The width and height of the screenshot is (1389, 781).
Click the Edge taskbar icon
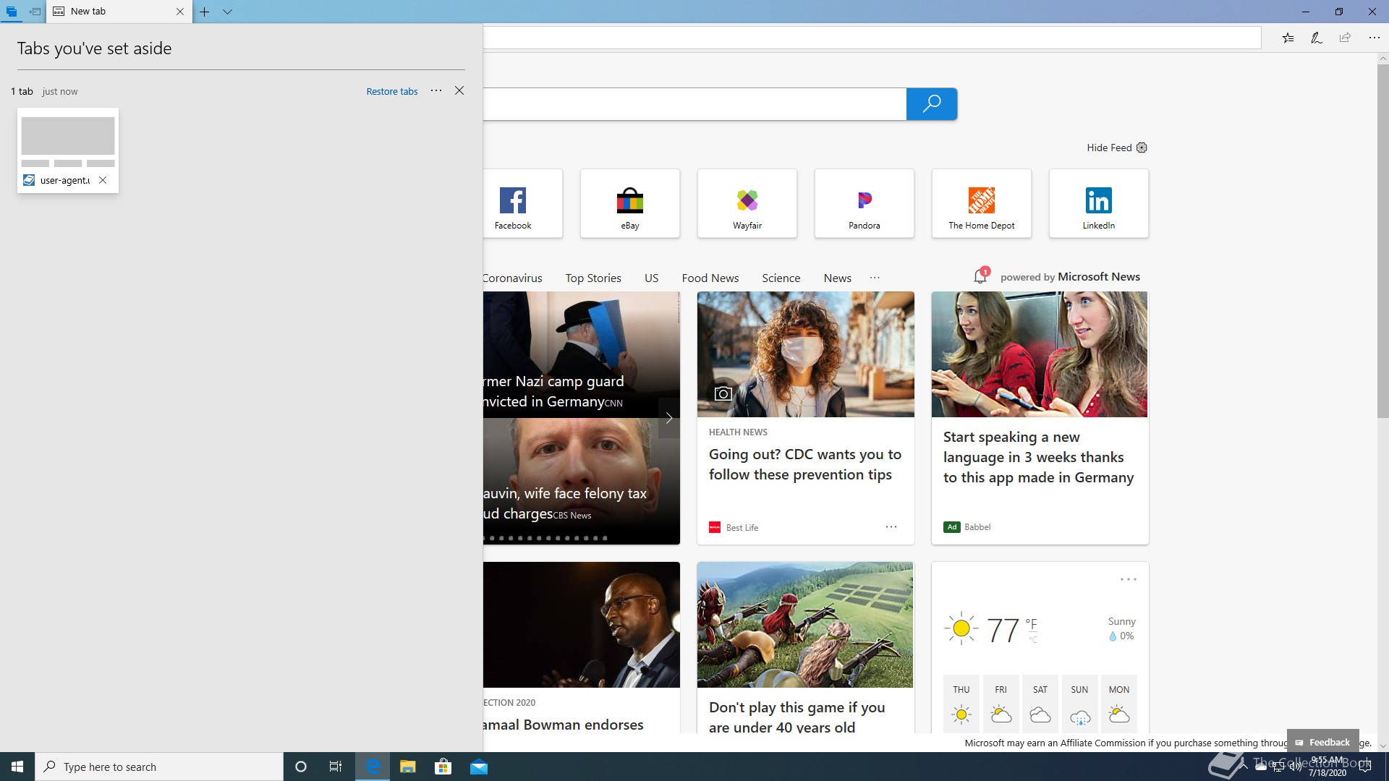(373, 767)
